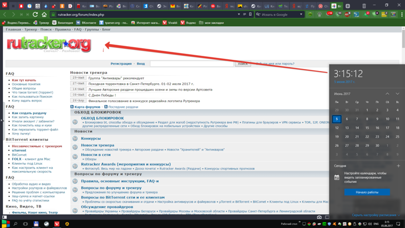Image resolution: width=405 pixels, height=228 pixels.
Task: Open the Главная site menu item
Action: coord(13,29)
